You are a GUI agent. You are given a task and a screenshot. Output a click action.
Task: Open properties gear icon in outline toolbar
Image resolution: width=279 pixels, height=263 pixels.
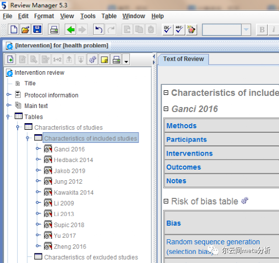pos(93,60)
